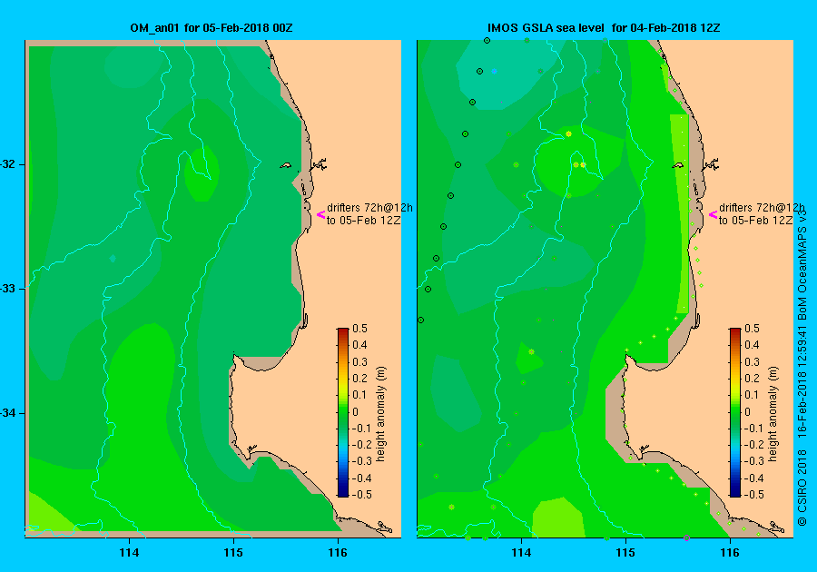
Task: Click the blue observation dot in right map's top-left
Action: click(x=494, y=71)
